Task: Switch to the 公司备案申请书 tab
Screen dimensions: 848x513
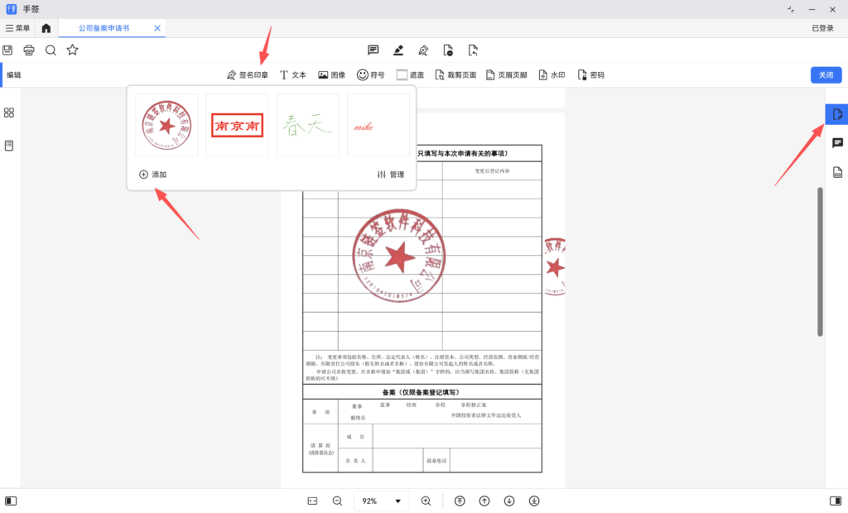Action: pos(104,28)
